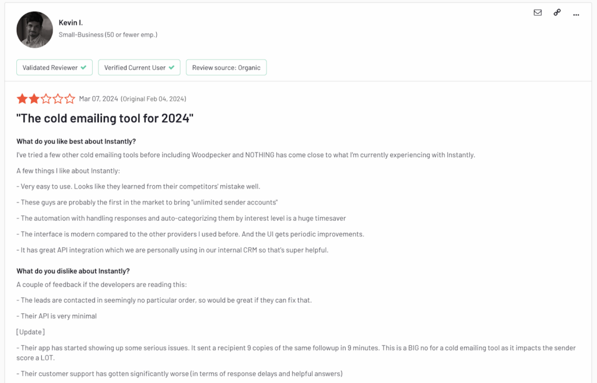The height and width of the screenshot is (383, 597).
Task: Open Kevin I.'s reviewer profile
Action: click(71, 22)
